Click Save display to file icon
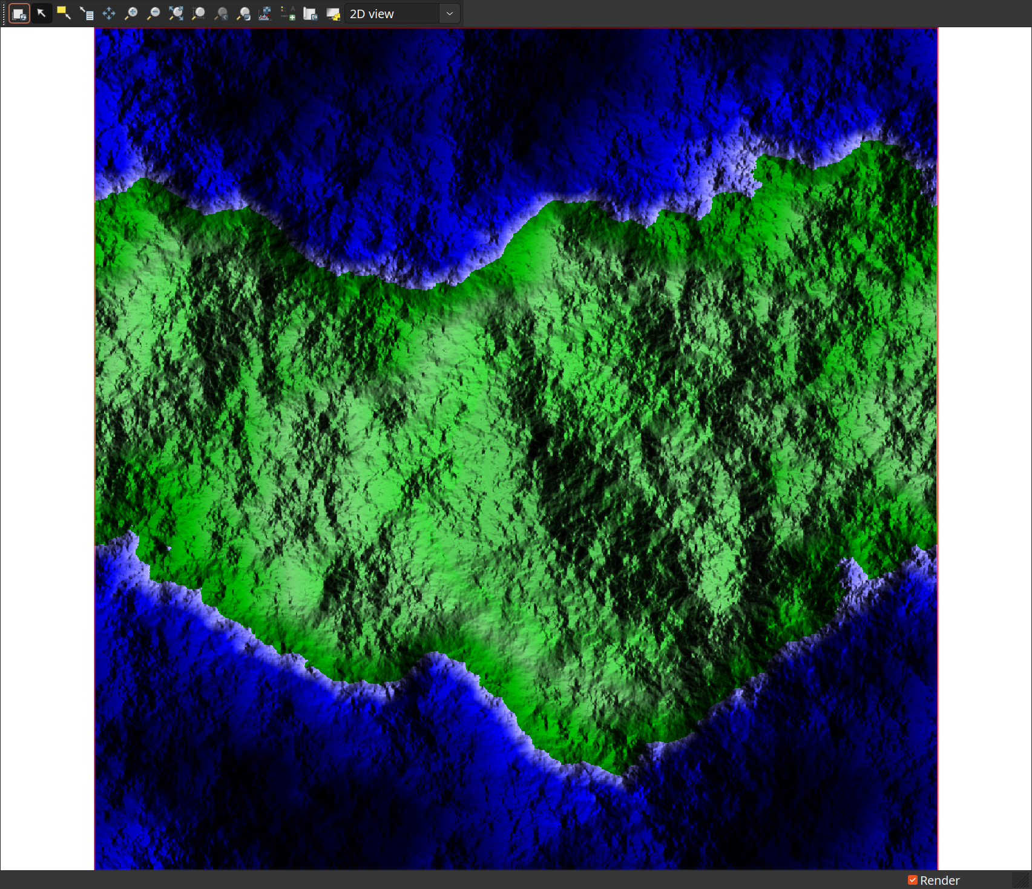Image resolution: width=1032 pixels, height=889 pixels. [311, 14]
